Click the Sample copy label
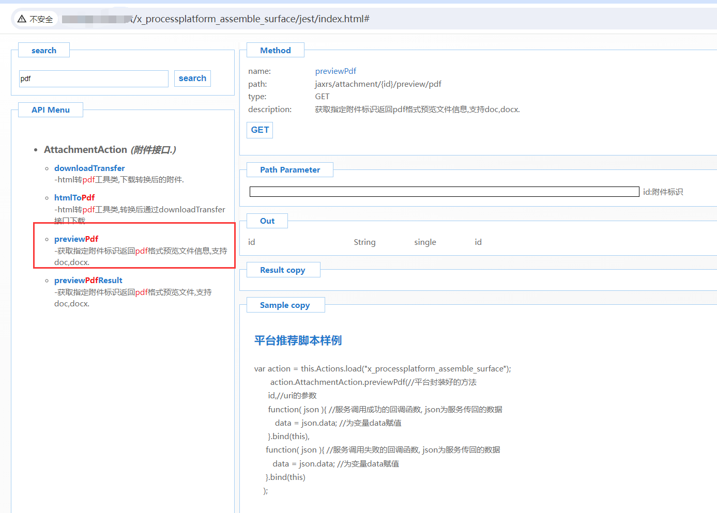The image size is (717, 513). coord(285,305)
